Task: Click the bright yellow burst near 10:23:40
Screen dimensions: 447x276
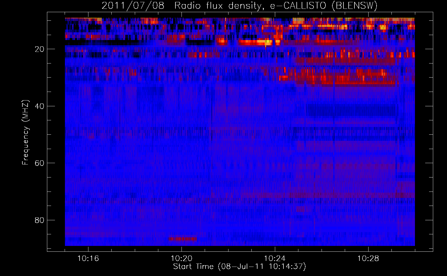Action: [x=267, y=42]
